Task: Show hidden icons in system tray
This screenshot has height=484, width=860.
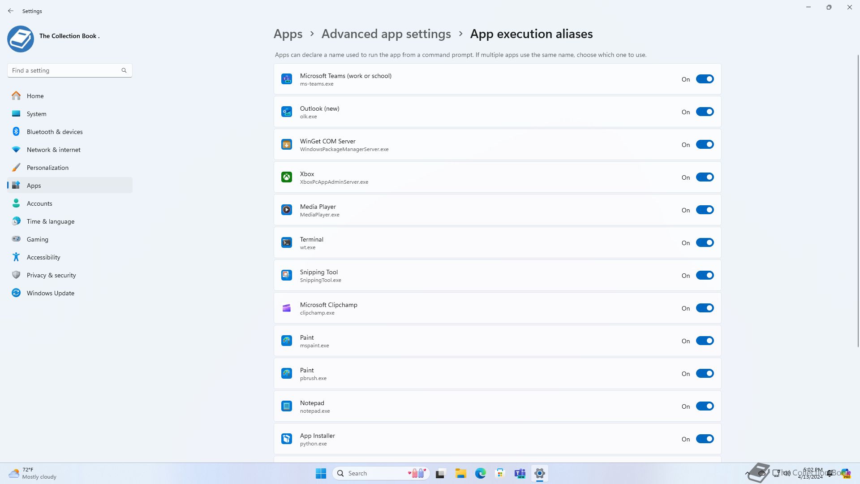Action: coord(747,473)
